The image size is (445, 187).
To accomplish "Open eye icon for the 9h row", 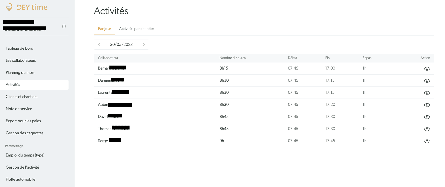I will (x=427, y=141).
